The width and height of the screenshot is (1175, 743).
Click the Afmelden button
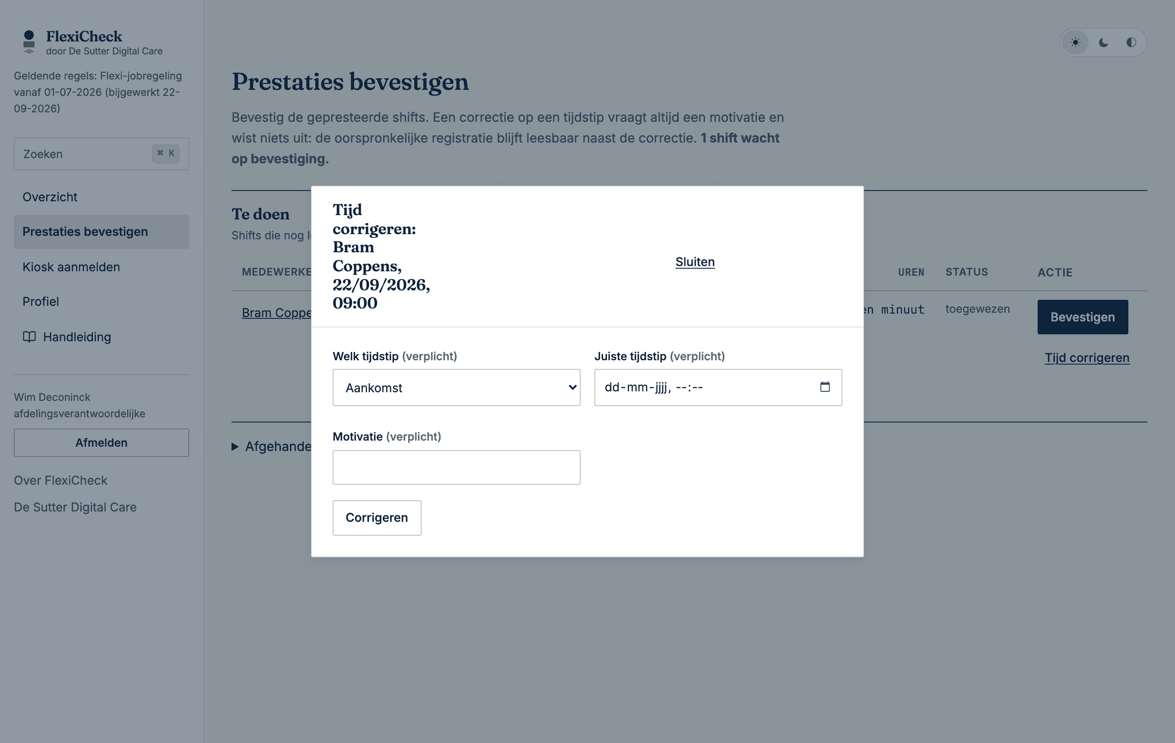(101, 443)
